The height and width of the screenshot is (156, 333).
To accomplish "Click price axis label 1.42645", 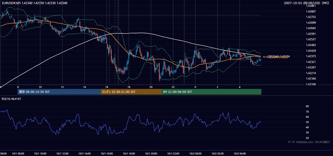I will click(311, 28).
